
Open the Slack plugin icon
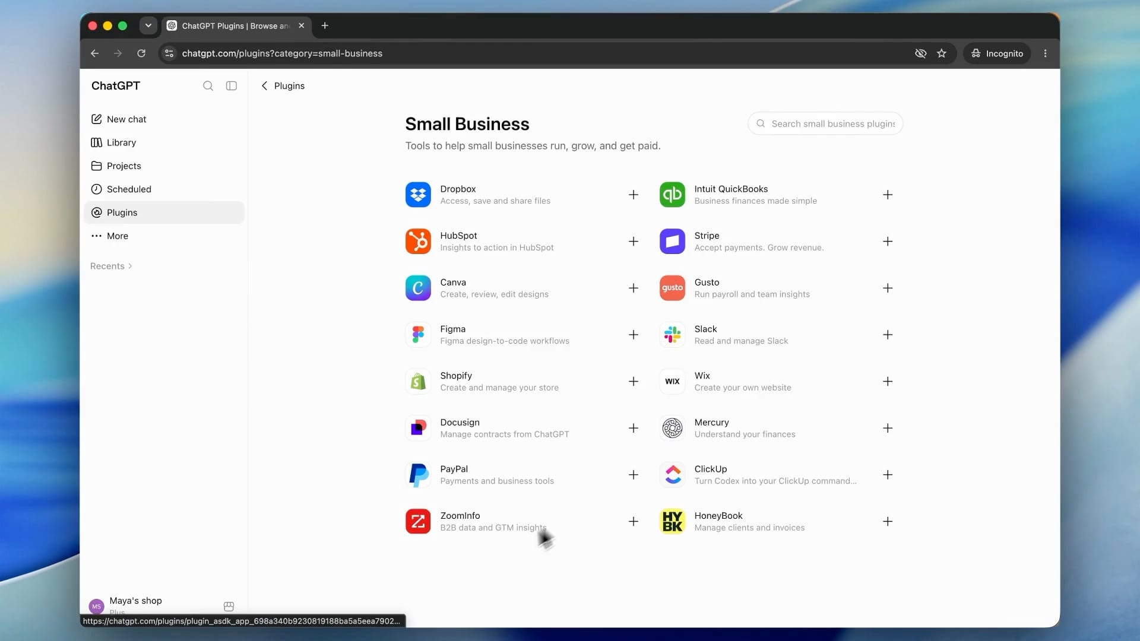pos(672,335)
